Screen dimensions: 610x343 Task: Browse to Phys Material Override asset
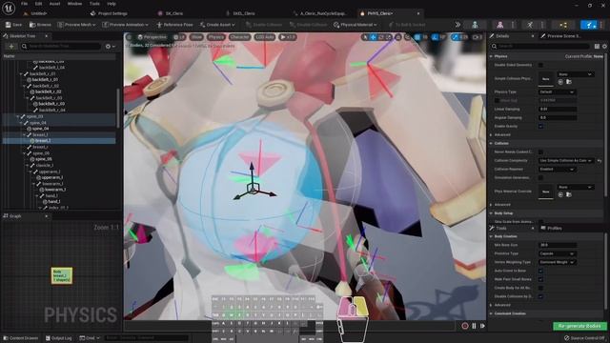[569, 194]
